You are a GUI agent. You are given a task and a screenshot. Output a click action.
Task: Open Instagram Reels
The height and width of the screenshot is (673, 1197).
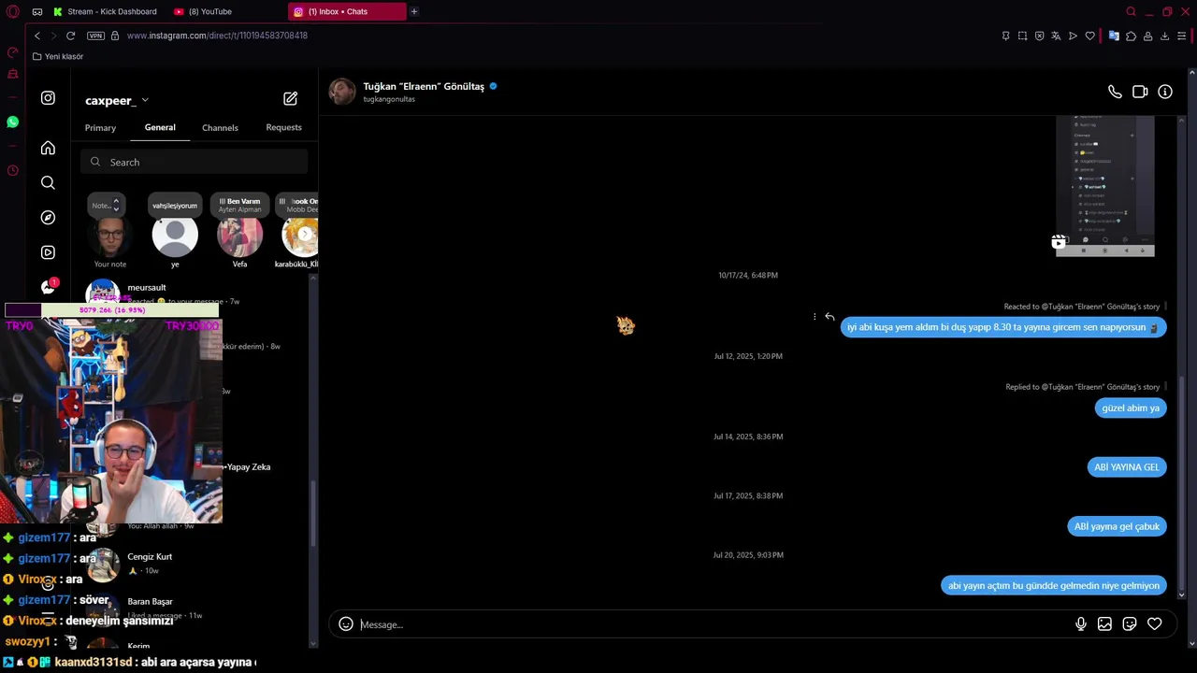pos(48,252)
